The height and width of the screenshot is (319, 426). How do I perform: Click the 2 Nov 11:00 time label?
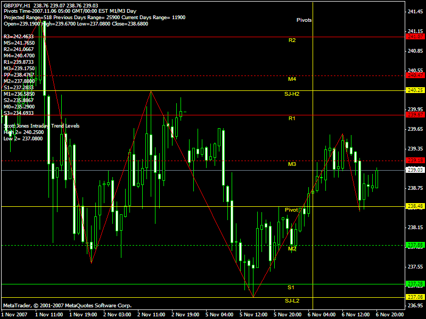(151, 314)
